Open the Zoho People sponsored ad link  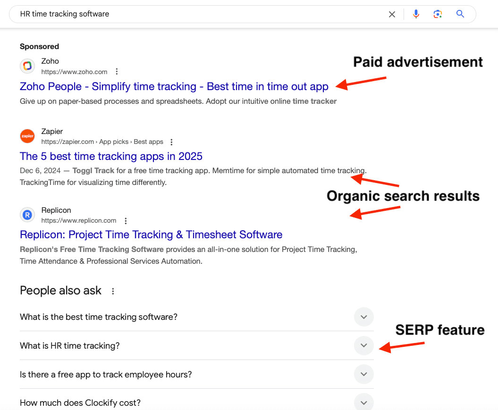click(174, 87)
